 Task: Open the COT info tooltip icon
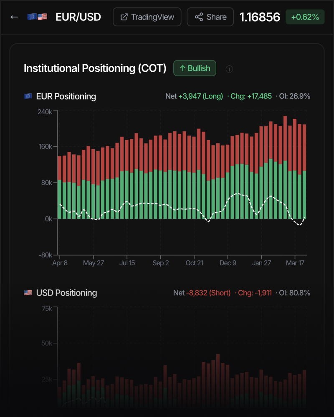pyautogui.click(x=229, y=69)
